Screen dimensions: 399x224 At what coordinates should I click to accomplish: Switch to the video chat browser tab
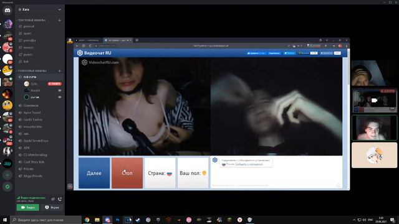117,40
